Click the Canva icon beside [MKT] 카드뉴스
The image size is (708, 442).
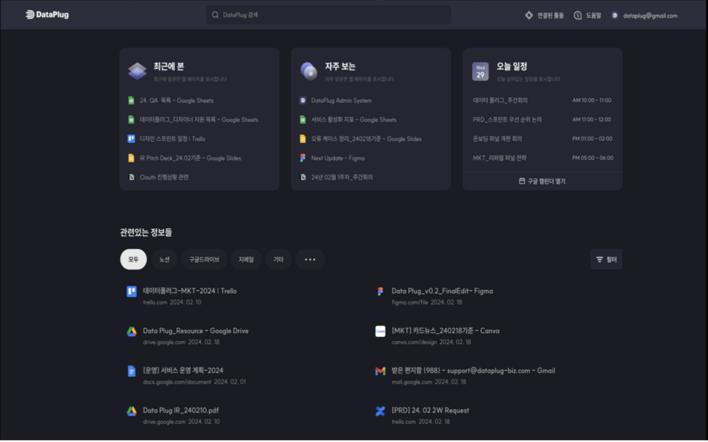pos(380,330)
